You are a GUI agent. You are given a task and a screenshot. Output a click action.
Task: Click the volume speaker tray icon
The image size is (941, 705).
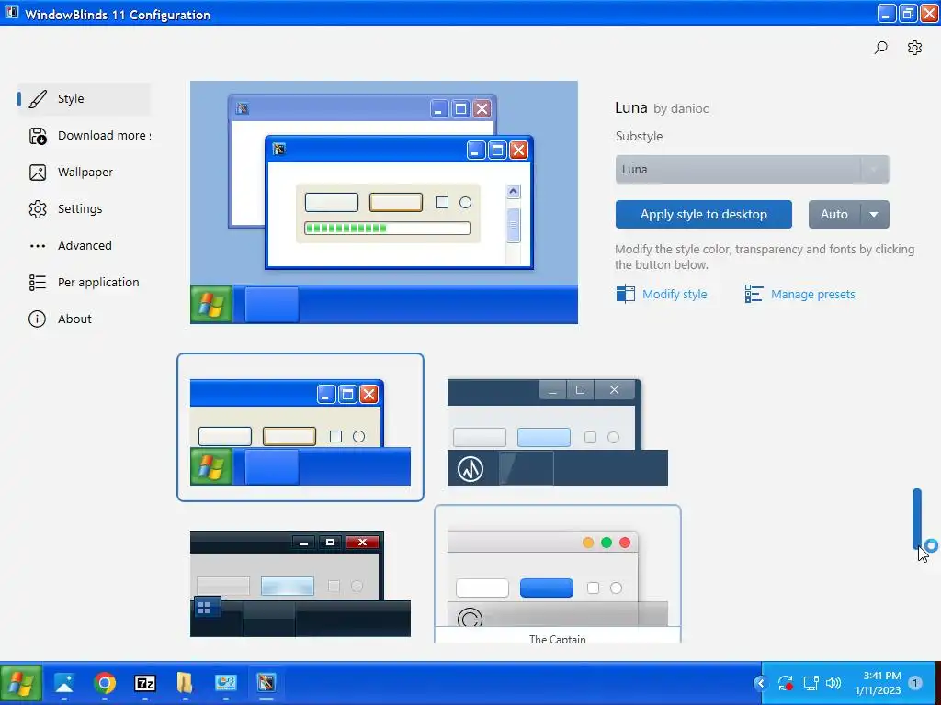click(x=833, y=683)
